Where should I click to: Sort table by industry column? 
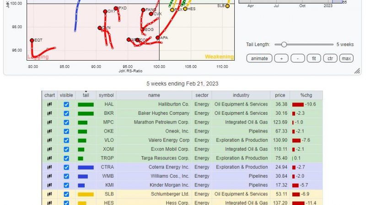pos(241,95)
